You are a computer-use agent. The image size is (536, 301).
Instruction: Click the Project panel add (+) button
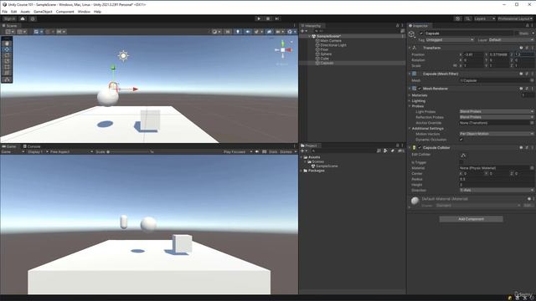click(x=302, y=150)
